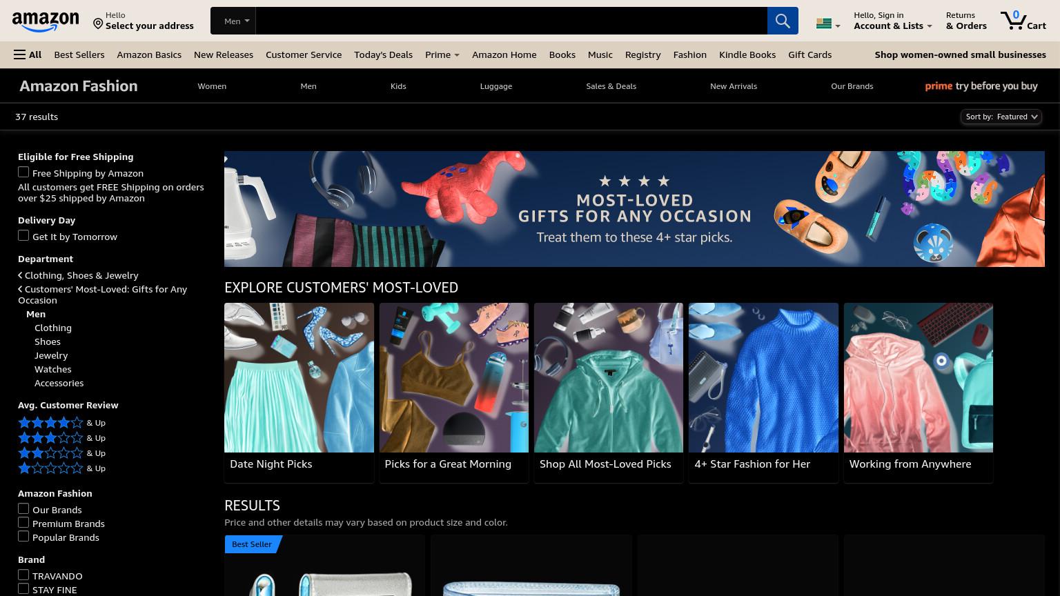Open Registry nav link
Image resolution: width=1060 pixels, height=596 pixels.
pos(642,54)
